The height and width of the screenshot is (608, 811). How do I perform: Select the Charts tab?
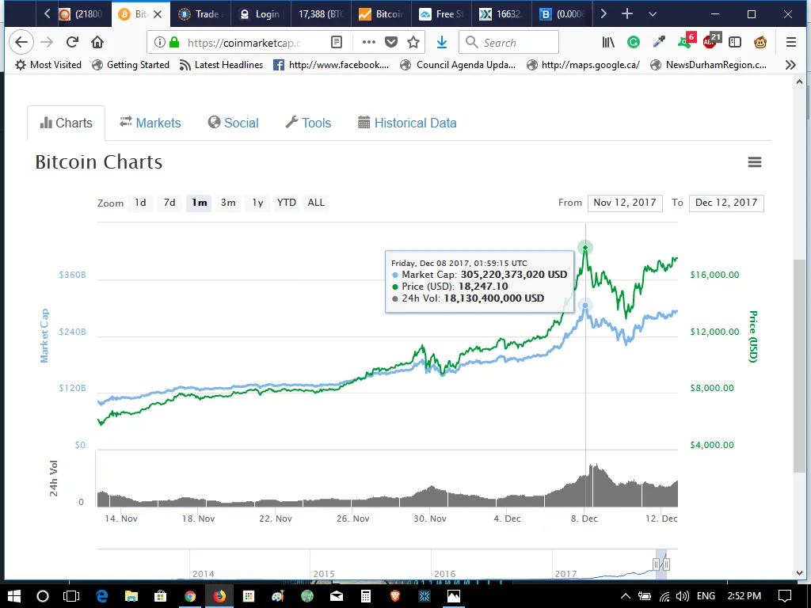coord(67,123)
